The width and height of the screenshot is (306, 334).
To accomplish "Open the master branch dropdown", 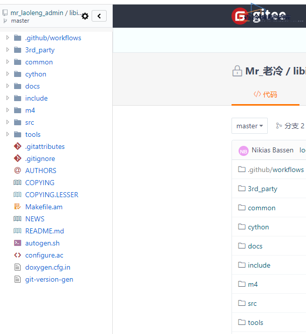I will click(250, 126).
